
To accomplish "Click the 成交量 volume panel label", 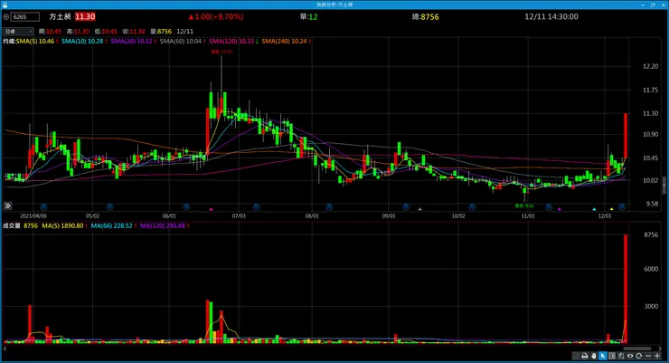I will pyautogui.click(x=12, y=226).
